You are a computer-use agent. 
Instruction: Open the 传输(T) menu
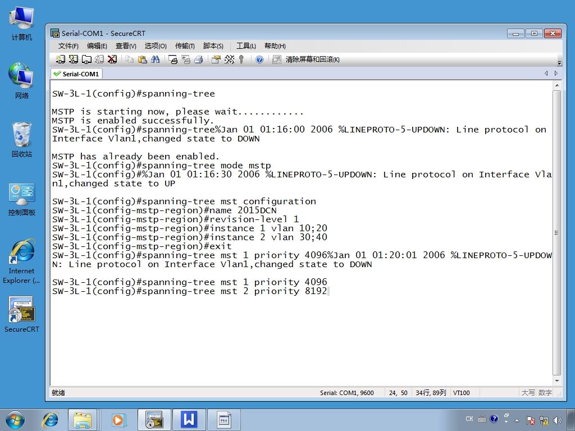[x=185, y=46]
